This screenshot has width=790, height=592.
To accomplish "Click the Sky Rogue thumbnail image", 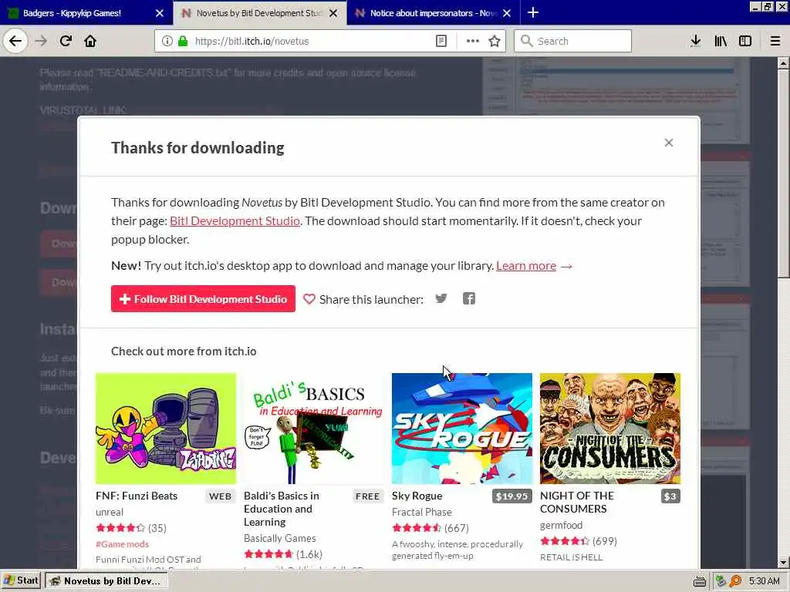I will (x=462, y=429).
